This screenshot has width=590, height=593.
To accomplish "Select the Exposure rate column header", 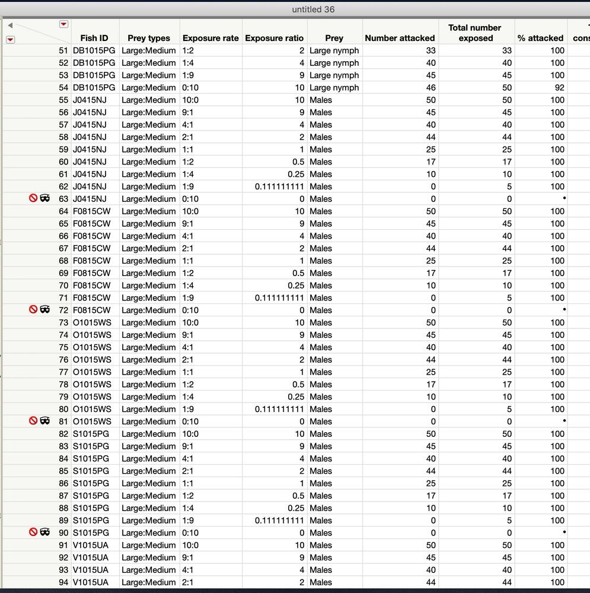I will pos(211,38).
